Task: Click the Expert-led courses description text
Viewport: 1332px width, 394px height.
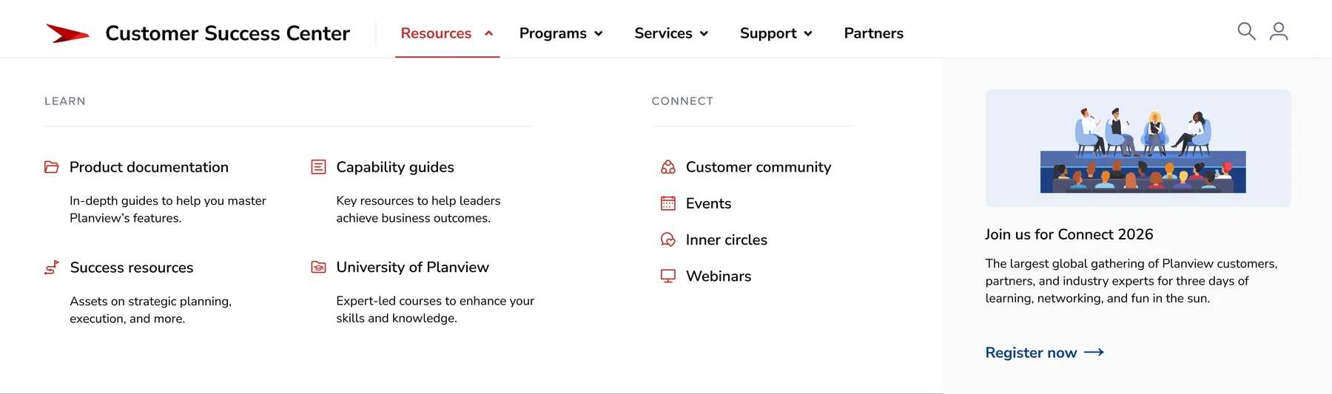Action: tap(435, 309)
